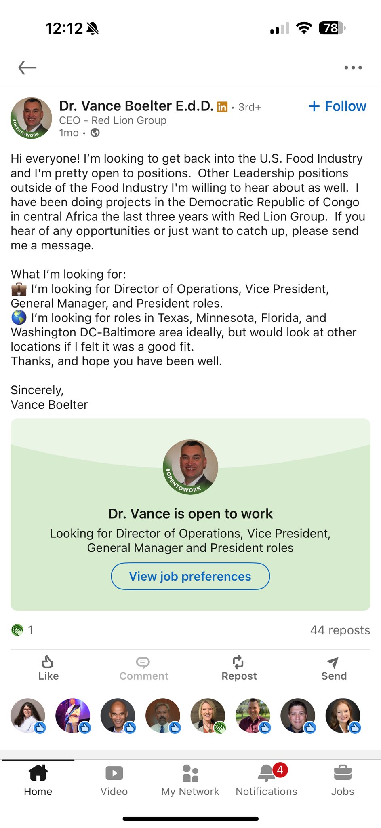Open Notifications with 4 badge
The height and width of the screenshot is (828, 381).
267,780
